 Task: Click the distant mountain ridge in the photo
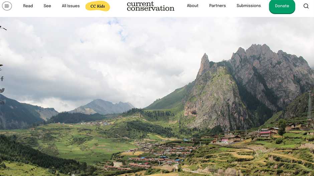pyautogui.click(x=102, y=107)
